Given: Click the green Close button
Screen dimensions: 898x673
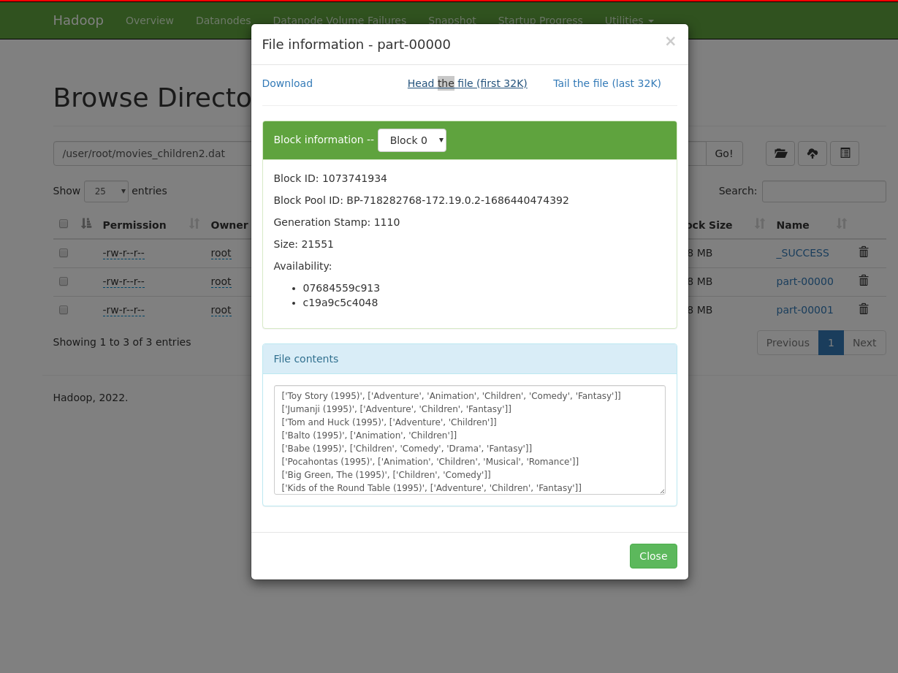Looking at the screenshot, I should 653,556.
